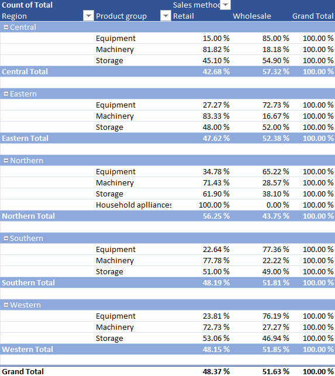
Task: Select the Count of Total header cell
Action: [27, 5]
